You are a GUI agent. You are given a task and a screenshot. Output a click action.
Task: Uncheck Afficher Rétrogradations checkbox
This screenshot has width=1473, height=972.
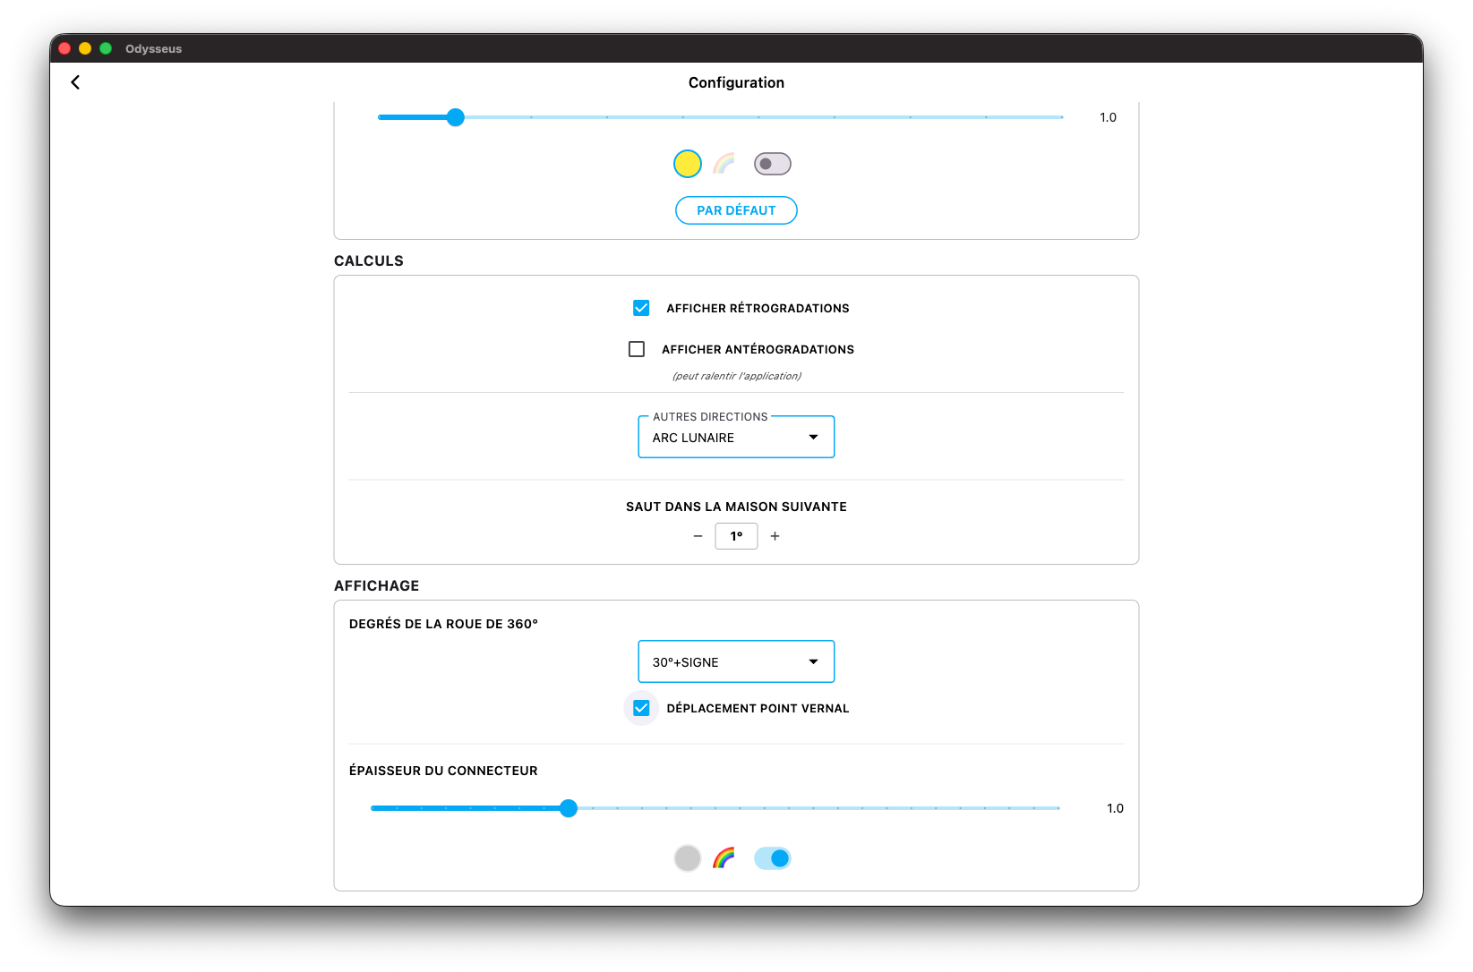pos(641,308)
